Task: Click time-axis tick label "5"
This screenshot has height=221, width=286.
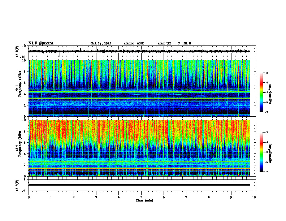Action: (x=141, y=197)
